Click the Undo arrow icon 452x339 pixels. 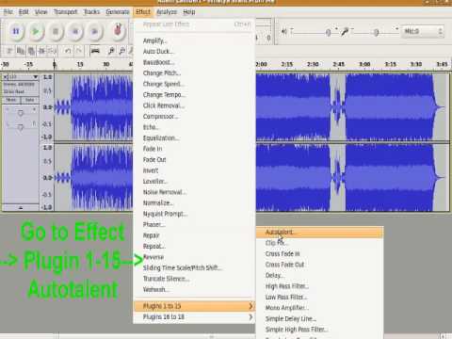pyautogui.click(x=68, y=51)
